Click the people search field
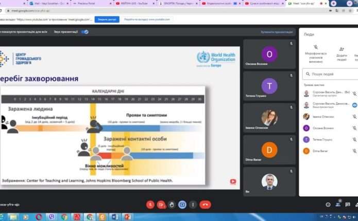 (330, 75)
